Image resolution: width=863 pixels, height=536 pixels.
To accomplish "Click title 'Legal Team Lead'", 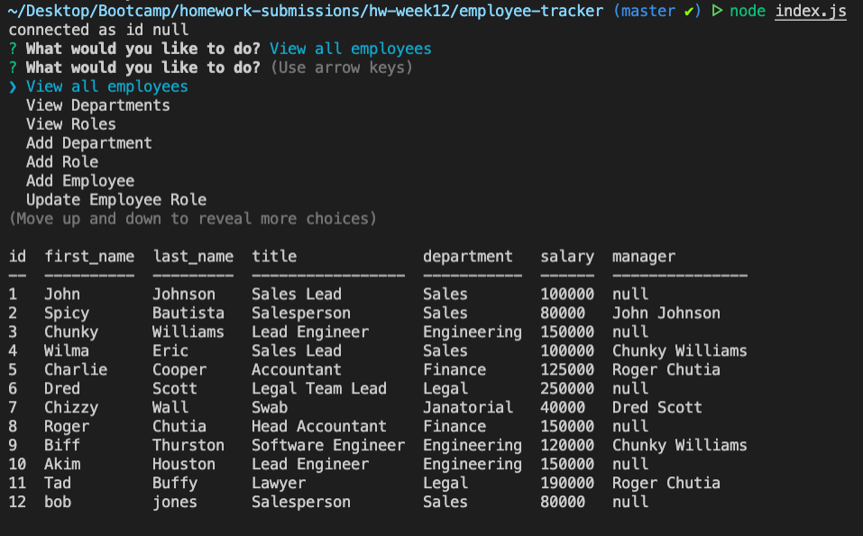I will click(318, 388).
